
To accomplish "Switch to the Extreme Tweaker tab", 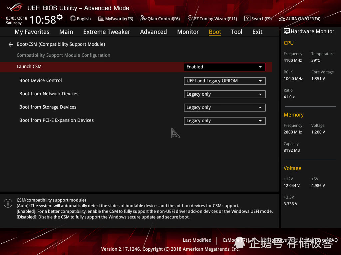I will tap(107, 32).
